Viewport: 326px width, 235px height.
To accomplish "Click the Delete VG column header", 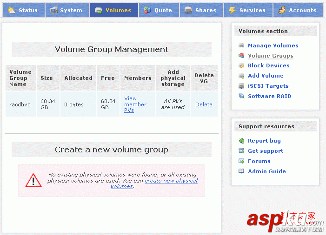I will [x=204, y=78].
